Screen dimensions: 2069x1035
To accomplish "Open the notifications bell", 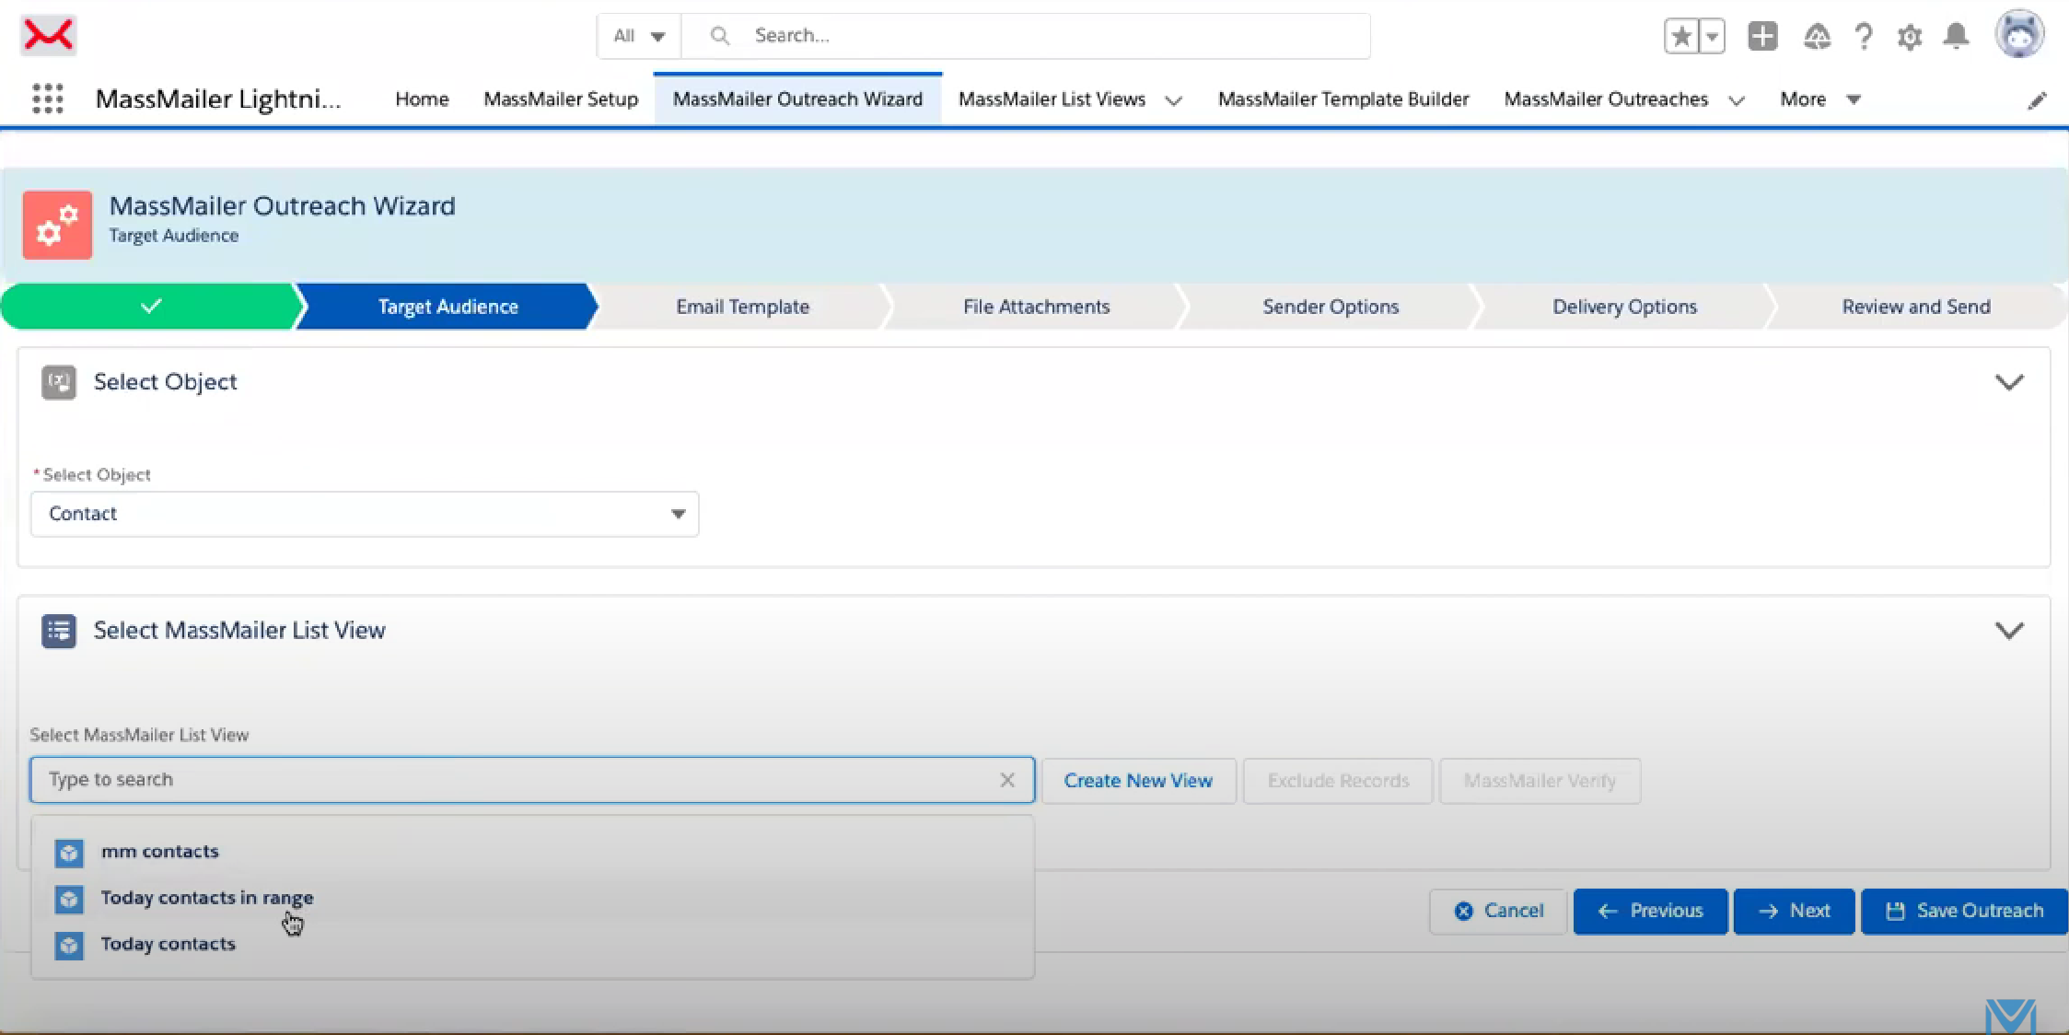I will point(1957,36).
